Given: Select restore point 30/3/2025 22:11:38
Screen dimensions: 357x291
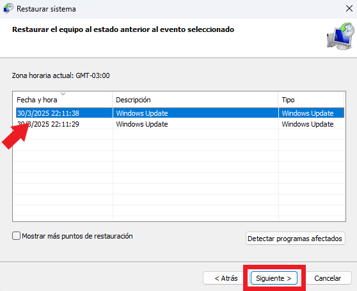Looking at the screenshot, I should point(180,113).
